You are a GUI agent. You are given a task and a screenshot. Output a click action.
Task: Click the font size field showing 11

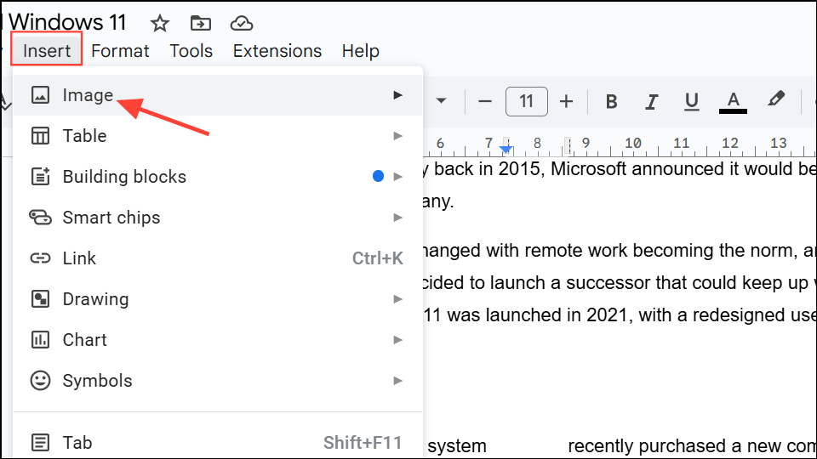coord(526,101)
